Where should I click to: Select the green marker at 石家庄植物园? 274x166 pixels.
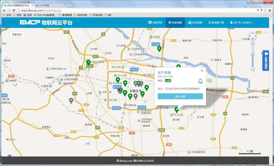pos(88,63)
